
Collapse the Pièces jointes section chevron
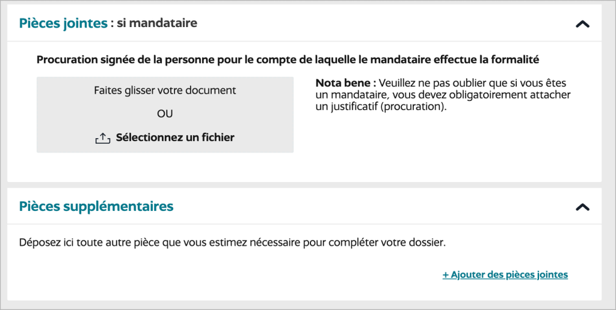[582, 24]
